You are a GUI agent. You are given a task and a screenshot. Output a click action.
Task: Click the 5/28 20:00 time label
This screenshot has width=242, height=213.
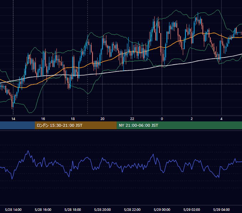pos(102,209)
